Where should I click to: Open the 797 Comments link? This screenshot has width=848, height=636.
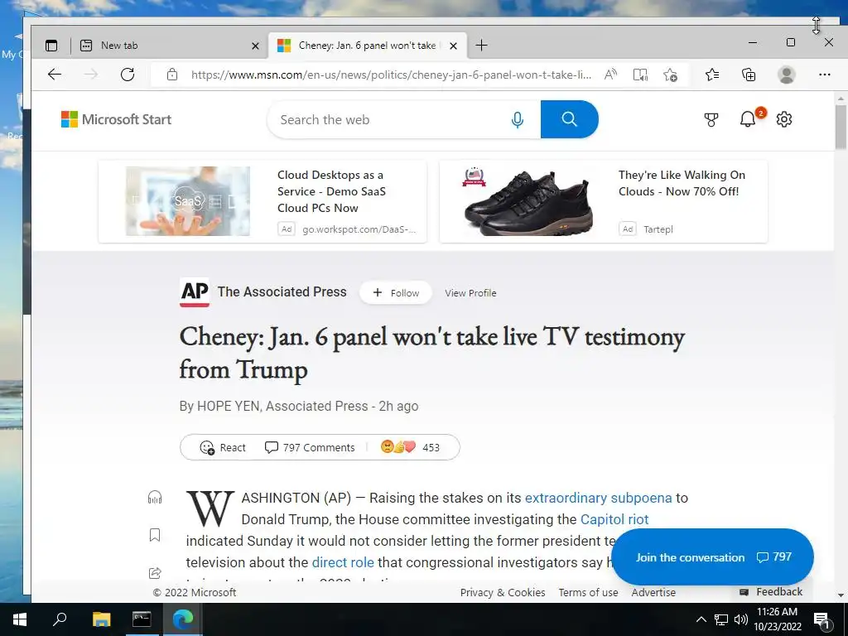[310, 447]
